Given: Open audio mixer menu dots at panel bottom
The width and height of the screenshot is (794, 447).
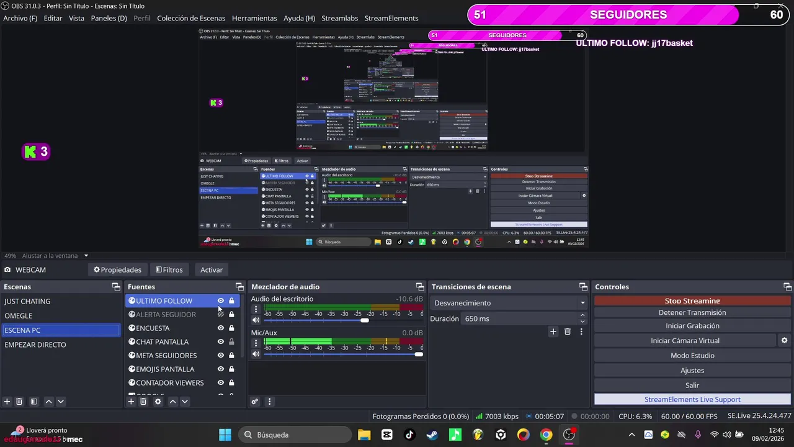Looking at the screenshot, I should (270, 402).
